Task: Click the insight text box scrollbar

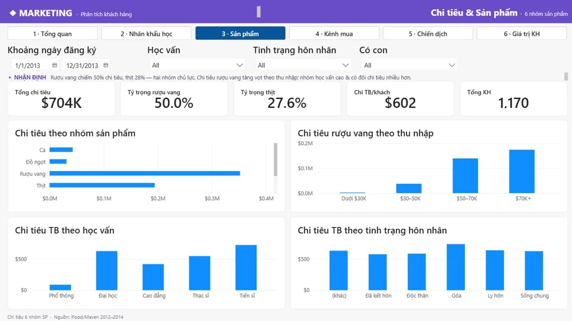Action: (566, 77)
